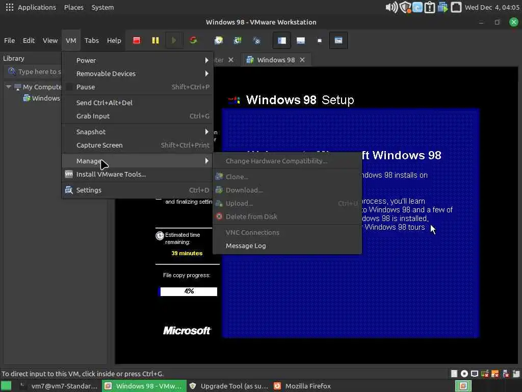Click the thumbnail bar view icon

[301, 40]
